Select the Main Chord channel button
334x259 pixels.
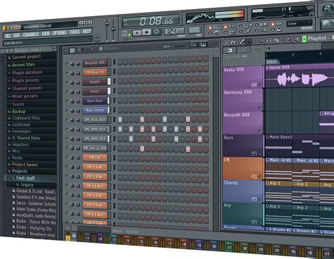coord(95,110)
